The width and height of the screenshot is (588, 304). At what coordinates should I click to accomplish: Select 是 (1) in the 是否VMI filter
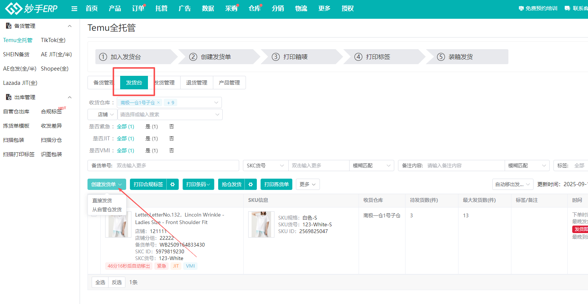click(152, 150)
